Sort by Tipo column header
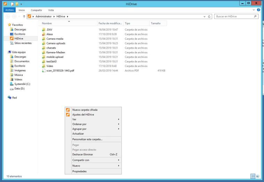Image resolution: width=264 pixels, height=182 pixels. [x=136, y=23]
